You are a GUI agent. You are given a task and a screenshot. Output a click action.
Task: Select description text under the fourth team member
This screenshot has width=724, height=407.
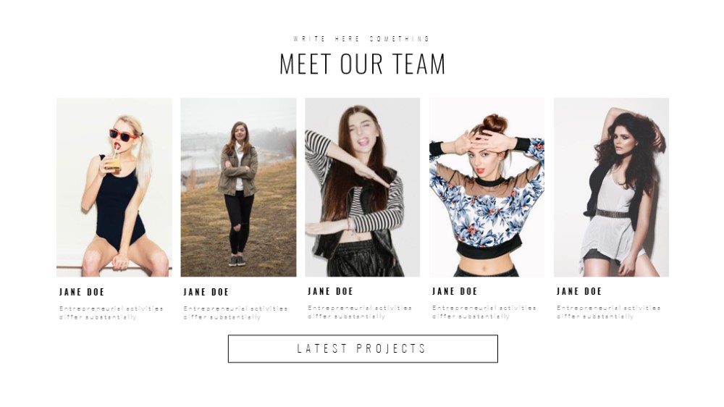coord(484,312)
